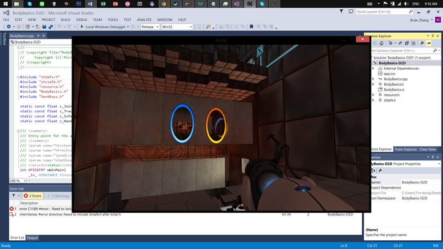This screenshot has height=249, width=443.
Task: Click the New Project toolbar icon
Action: coord(27,27)
